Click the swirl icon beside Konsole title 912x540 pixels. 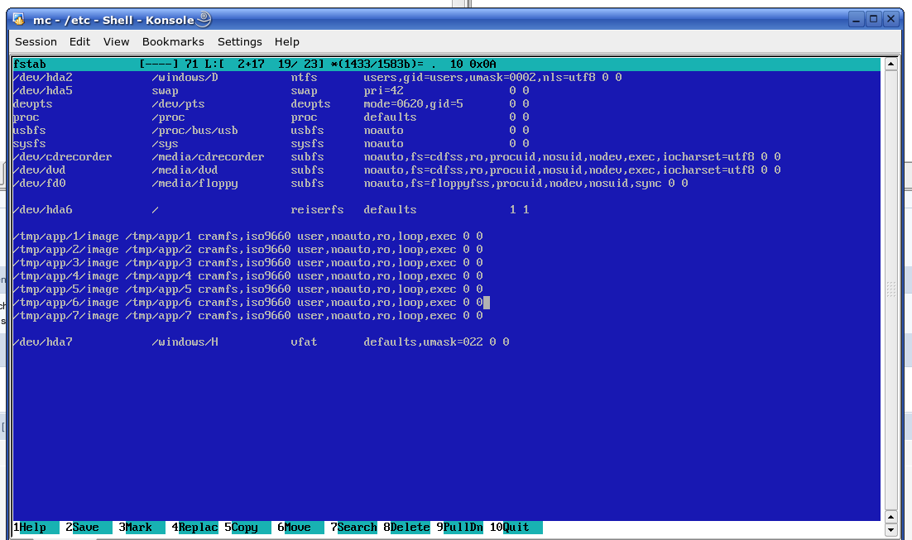pos(204,19)
